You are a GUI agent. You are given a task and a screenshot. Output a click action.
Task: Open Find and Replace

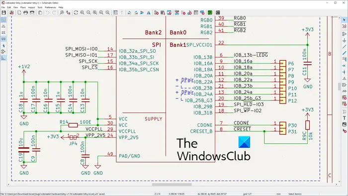click(x=68, y=12)
